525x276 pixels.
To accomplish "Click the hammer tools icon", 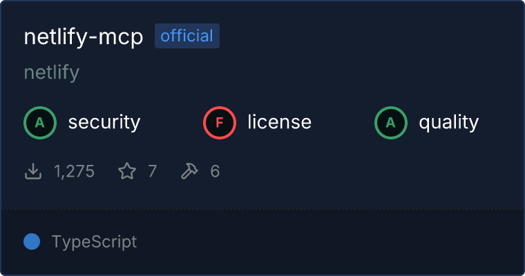I will pyautogui.click(x=189, y=171).
